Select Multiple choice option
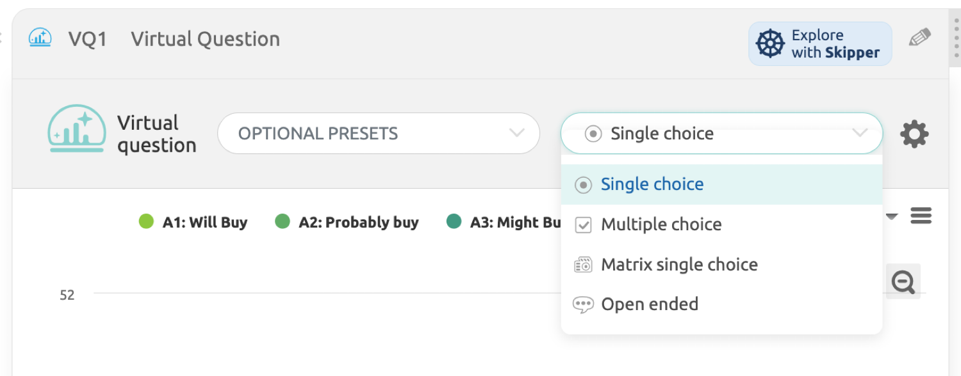961x376 pixels. [x=661, y=224]
